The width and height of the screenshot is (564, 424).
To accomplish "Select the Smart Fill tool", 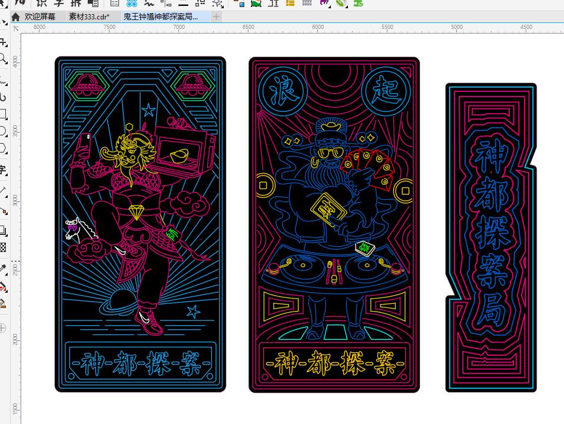I will pos(2,303).
